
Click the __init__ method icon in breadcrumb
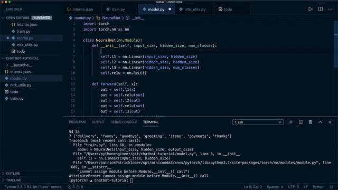128,18
